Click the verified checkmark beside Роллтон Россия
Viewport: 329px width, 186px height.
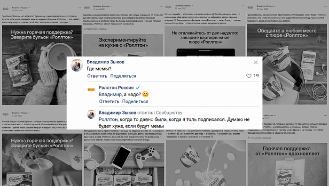tap(138, 88)
